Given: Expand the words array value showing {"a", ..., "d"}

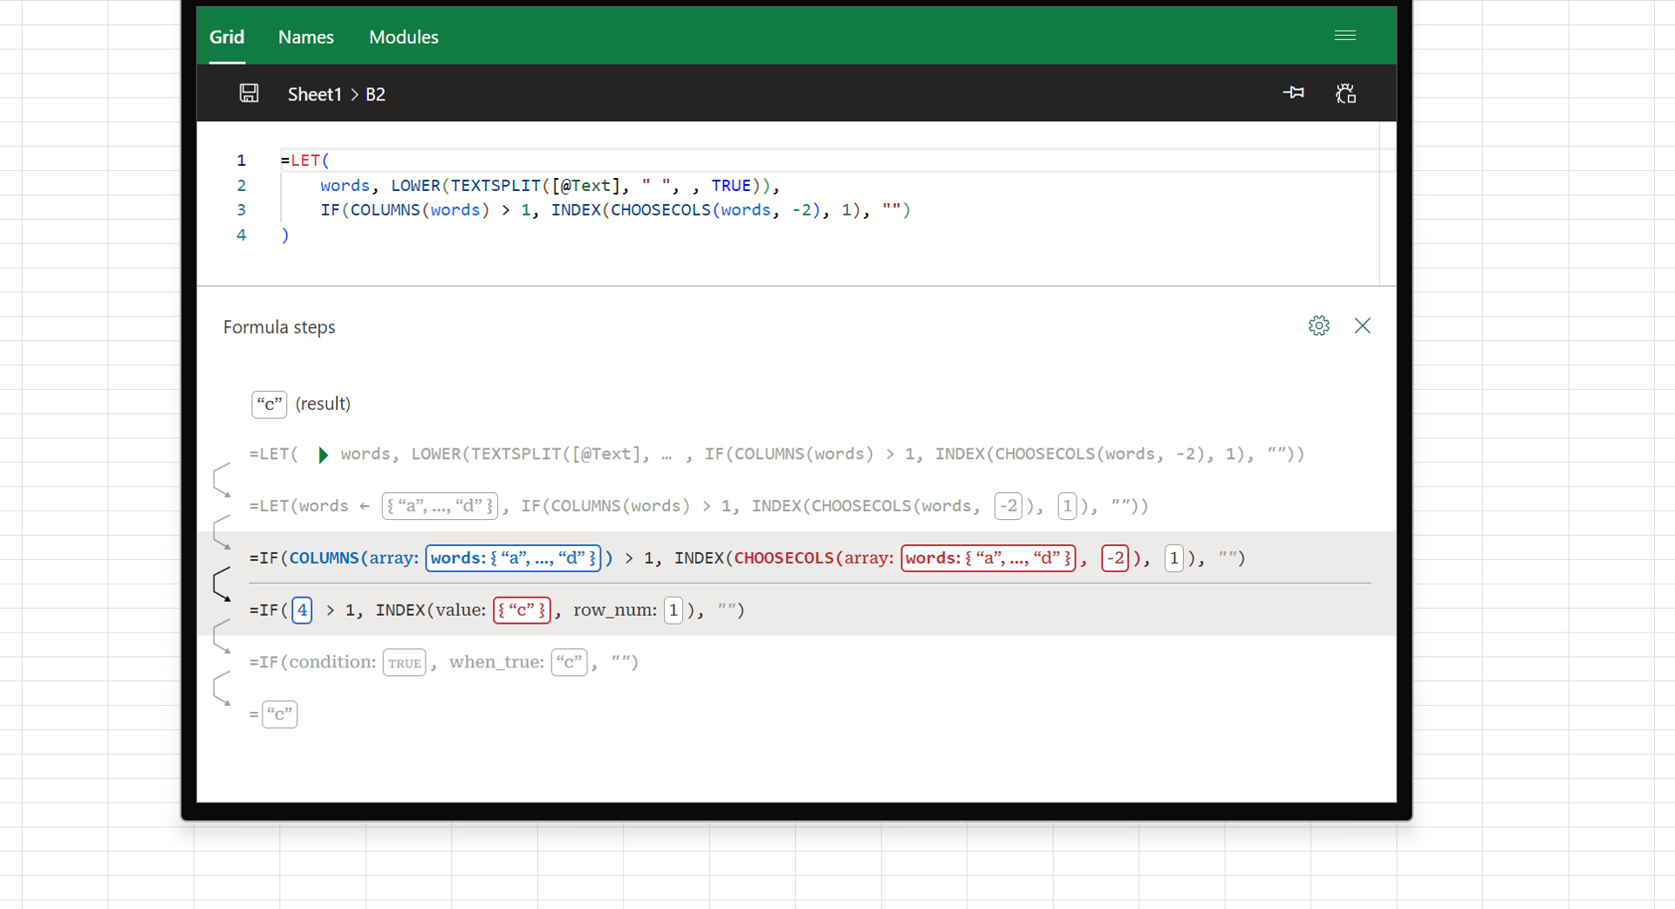Looking at the screenshot, I should click(440, 505).
